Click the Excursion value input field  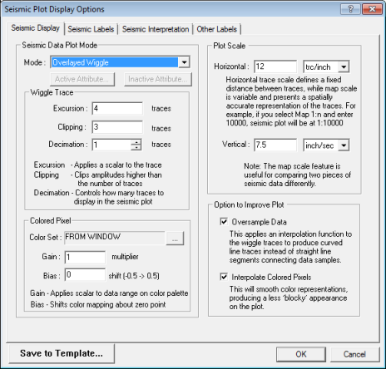(x=117, y=108)
